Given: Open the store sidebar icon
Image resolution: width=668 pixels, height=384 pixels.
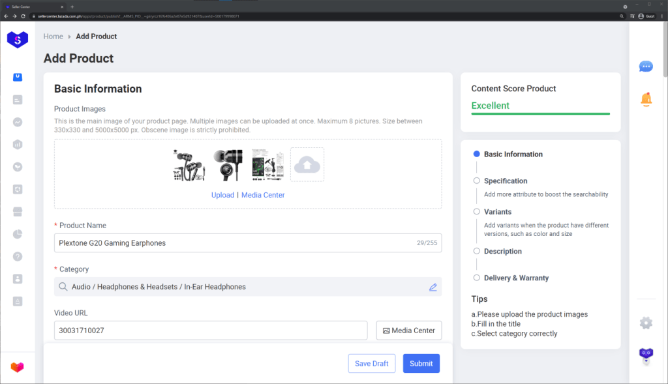Looking at the screenshot, I should [x=18, y=212].
